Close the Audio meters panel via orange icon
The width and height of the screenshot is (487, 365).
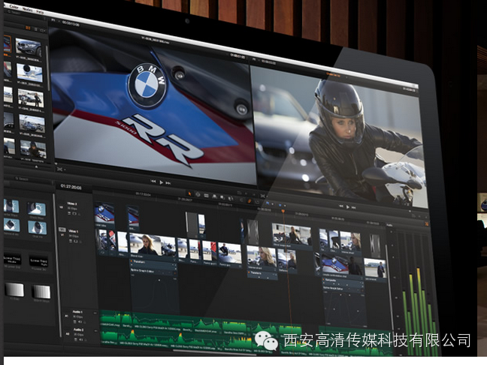426,224
